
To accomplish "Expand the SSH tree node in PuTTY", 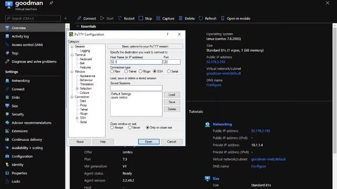I will point(77,118).
